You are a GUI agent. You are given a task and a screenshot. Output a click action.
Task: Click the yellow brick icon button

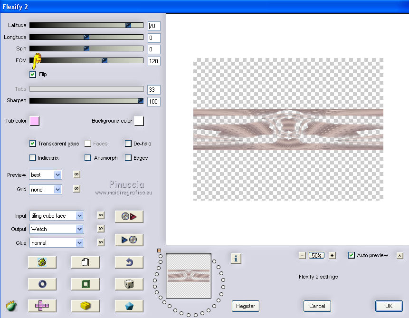click(x=86, y=306)
